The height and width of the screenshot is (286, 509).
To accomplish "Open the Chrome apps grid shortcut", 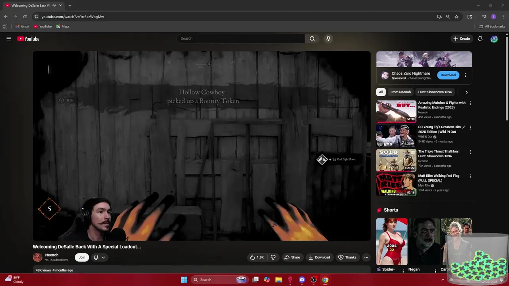I will (5, 27).
